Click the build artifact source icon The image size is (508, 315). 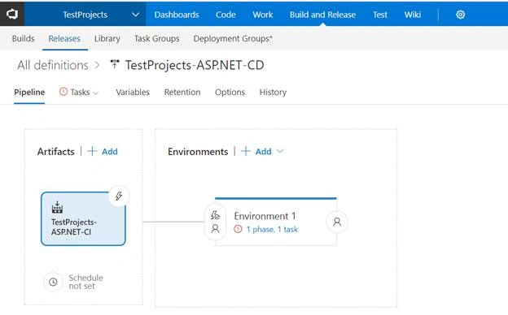point(57,207)
